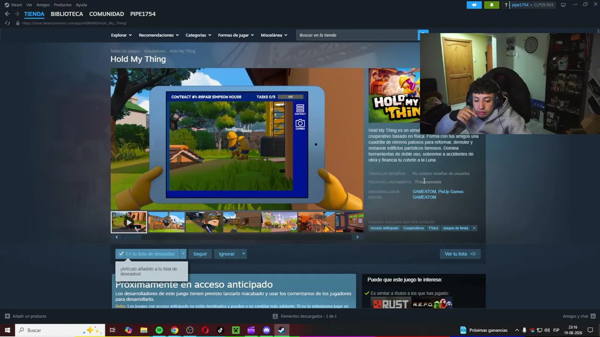Open the Ver menu
Screen dimensions: 600x337
(29, 5)
